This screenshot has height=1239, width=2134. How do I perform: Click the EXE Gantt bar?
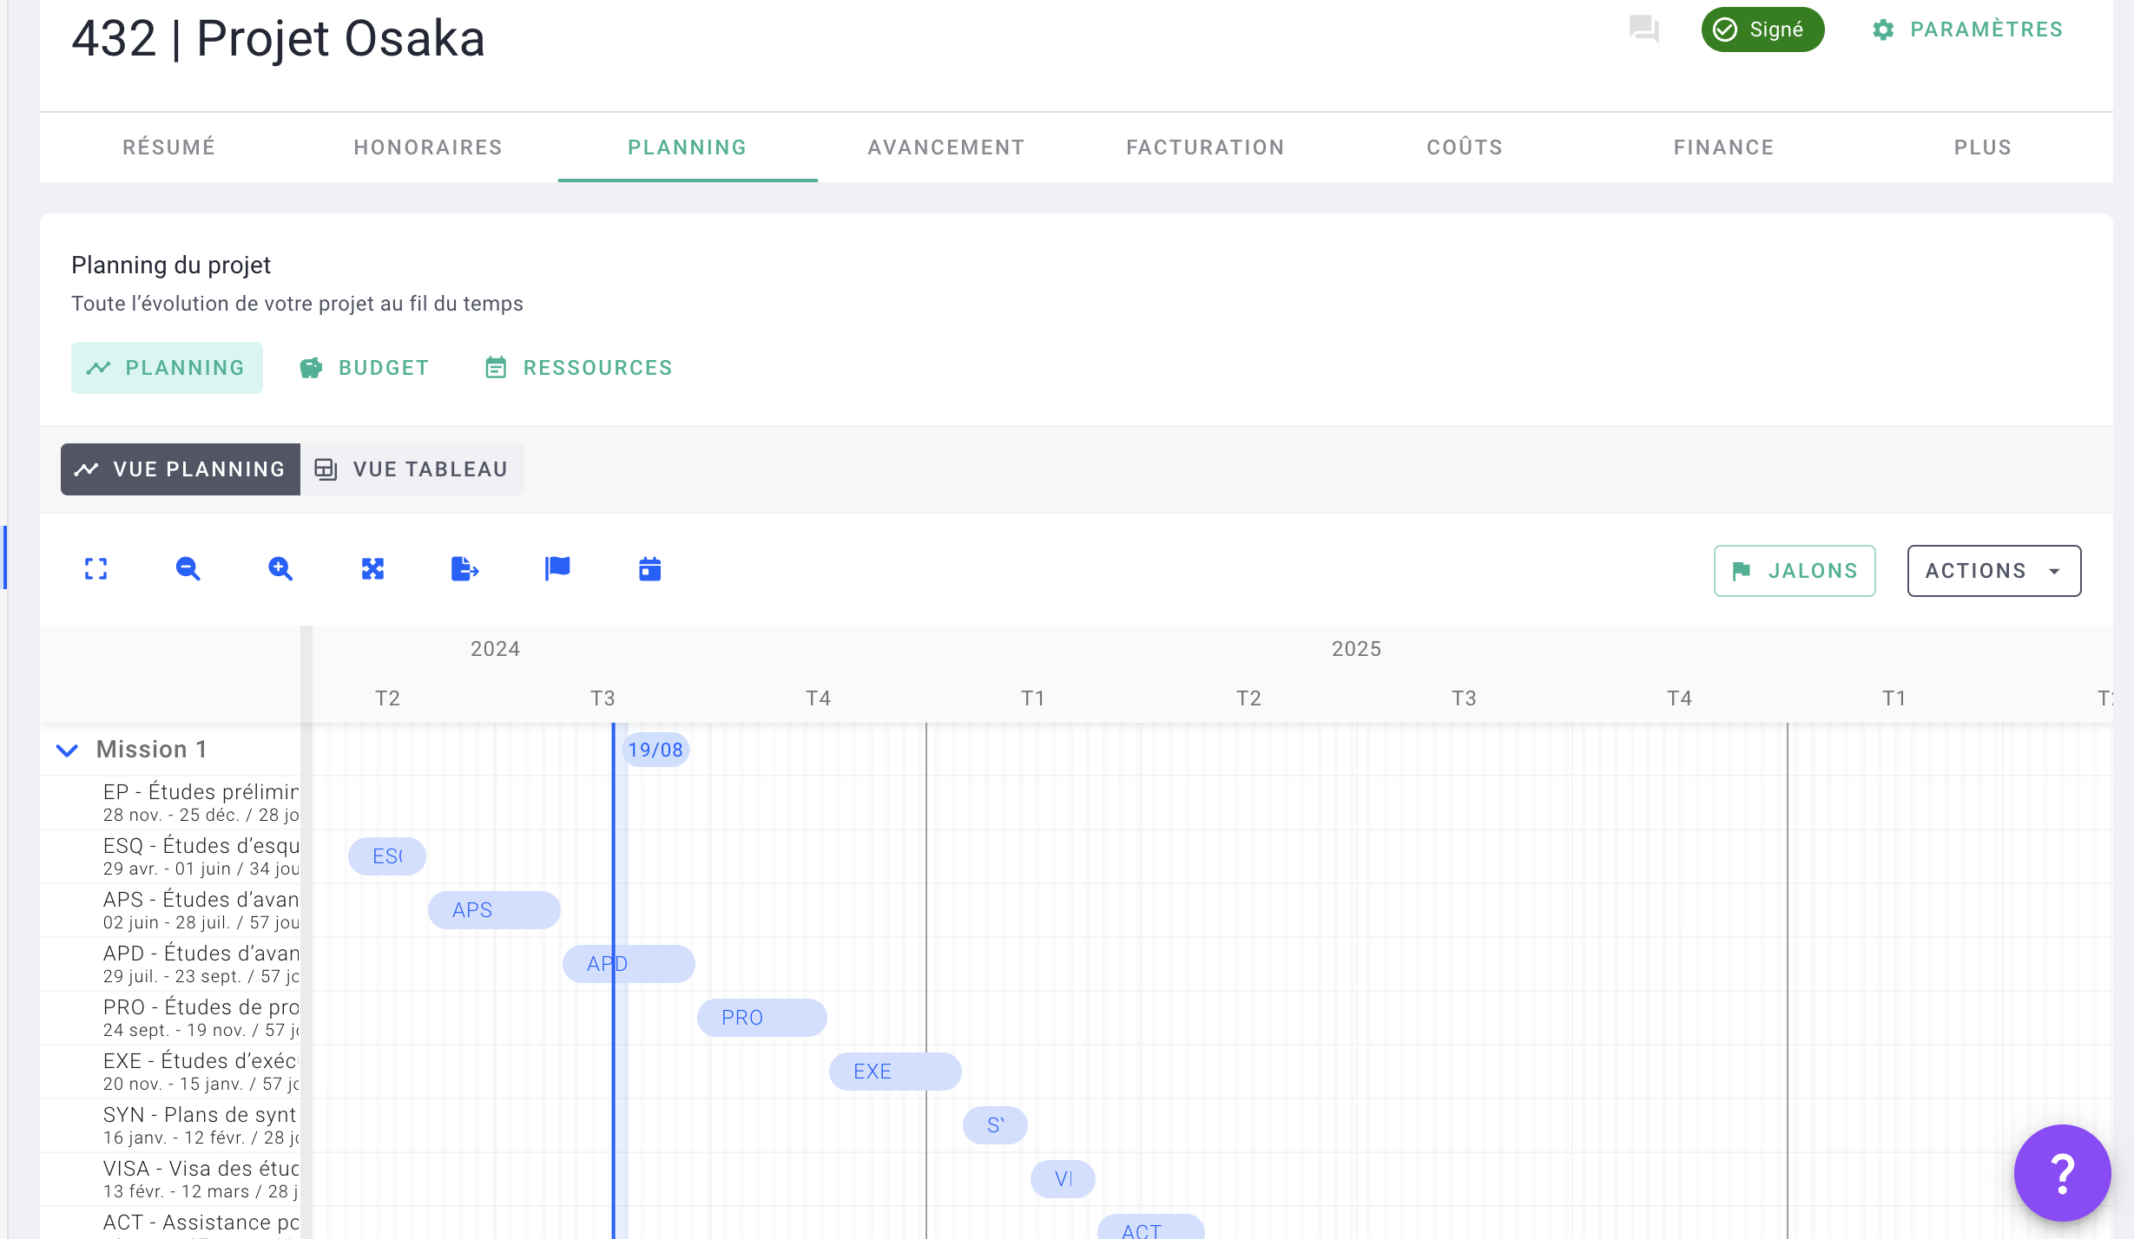tap(895, 1072)
